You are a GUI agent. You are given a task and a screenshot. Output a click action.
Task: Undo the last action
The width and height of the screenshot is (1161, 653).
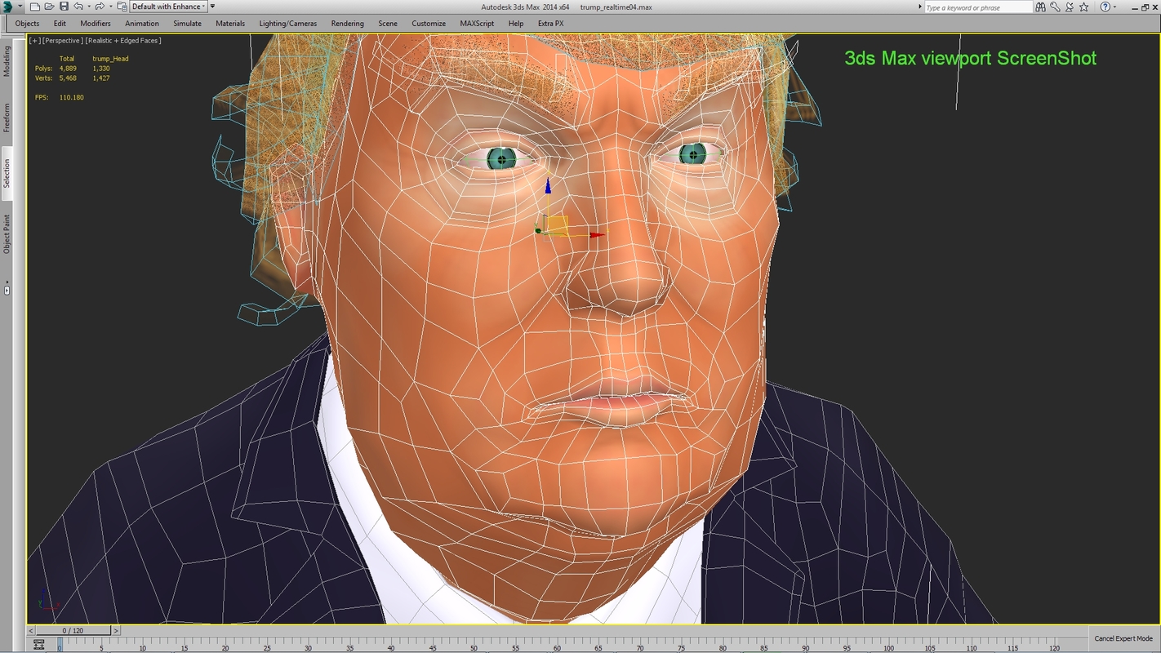pos(78,7)
